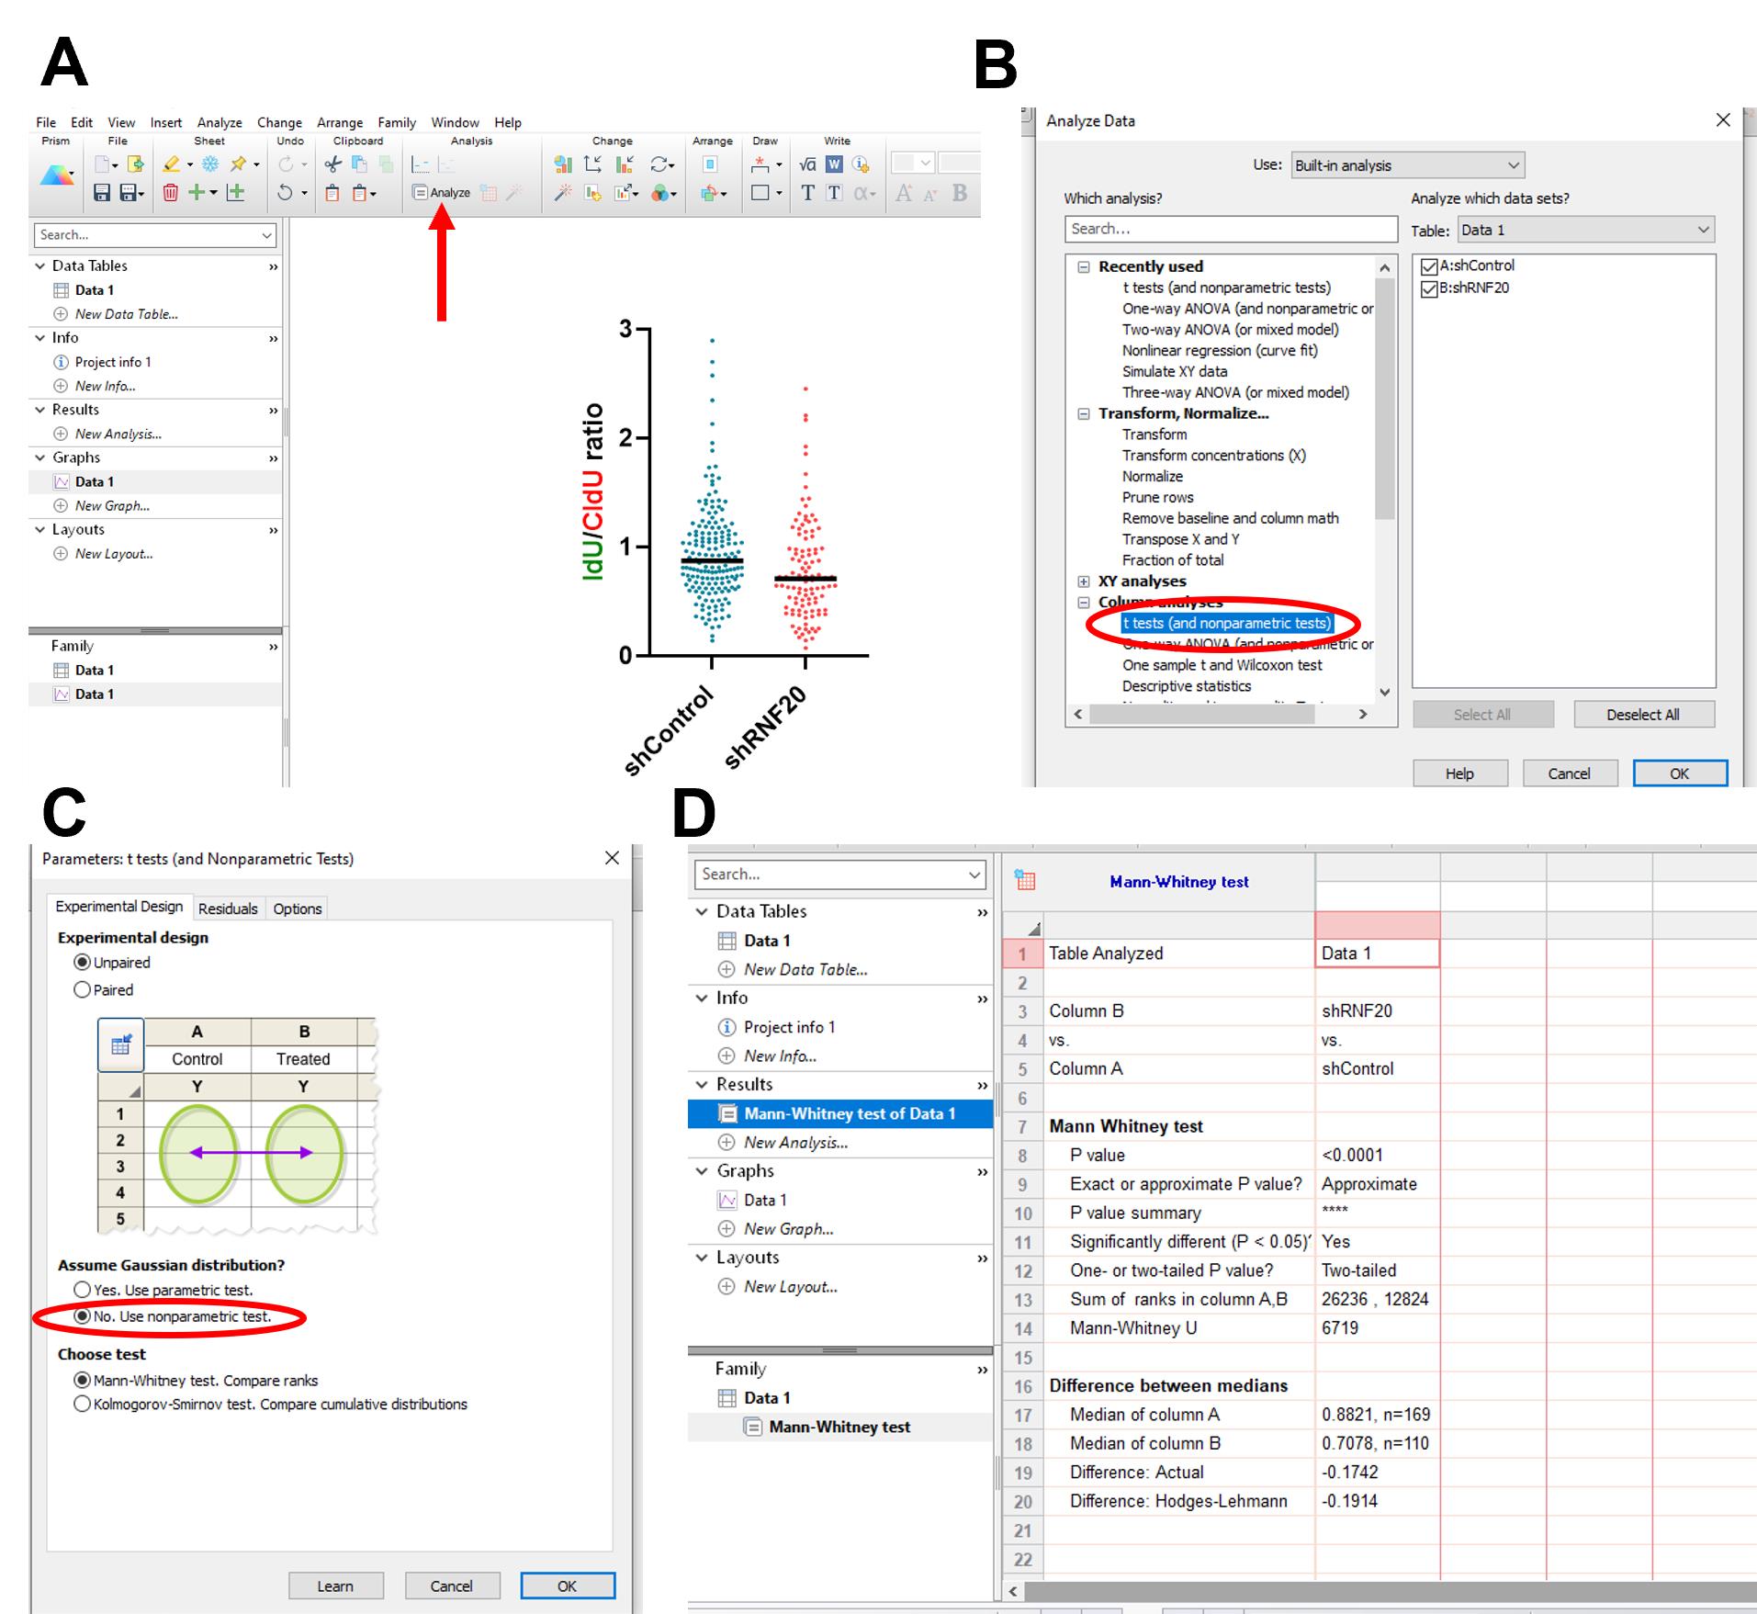Choose Yes, use parametric test option
The image size is (1757, 1614).
83,1290
